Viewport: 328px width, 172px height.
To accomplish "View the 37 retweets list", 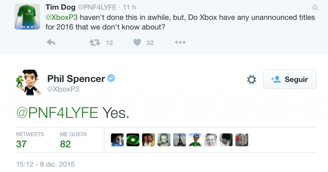I will tap(21, 144).
